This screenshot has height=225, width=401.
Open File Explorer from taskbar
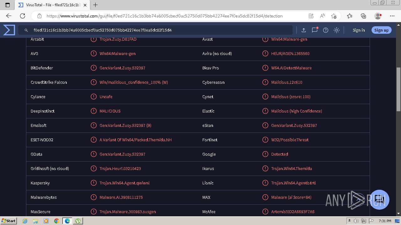pyautogui.click(x=35, y=221)
